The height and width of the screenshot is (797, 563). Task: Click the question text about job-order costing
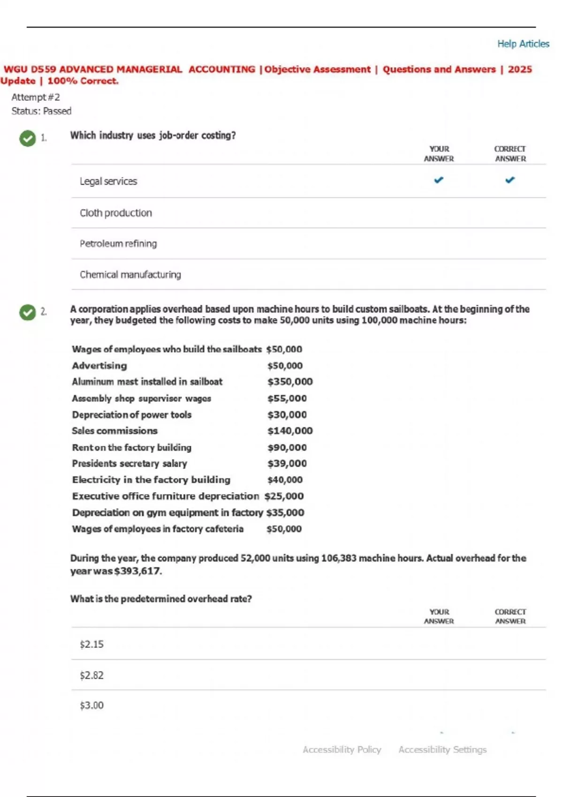pos(153,135)
